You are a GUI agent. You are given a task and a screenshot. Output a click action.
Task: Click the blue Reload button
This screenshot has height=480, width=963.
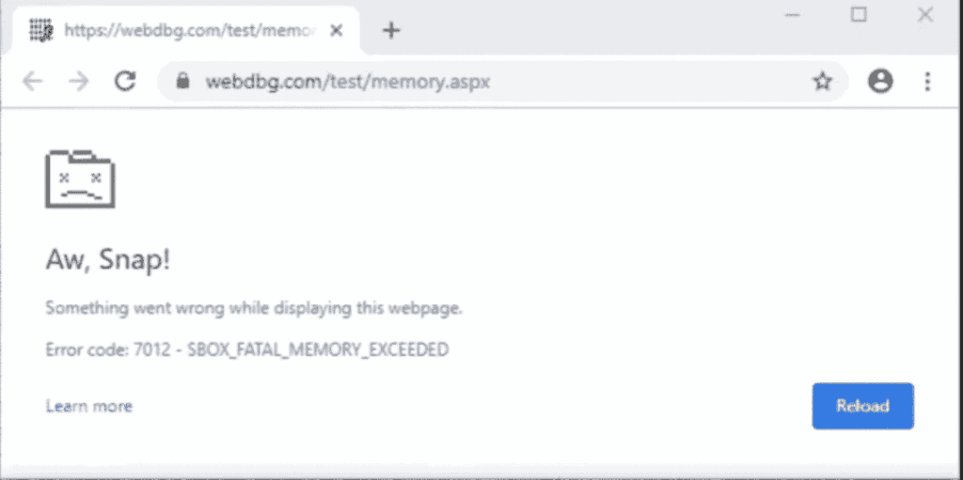[863, 406]
